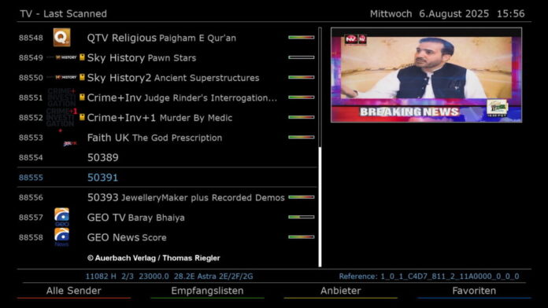Switch to the Anbieter tab

click(341, 291)
